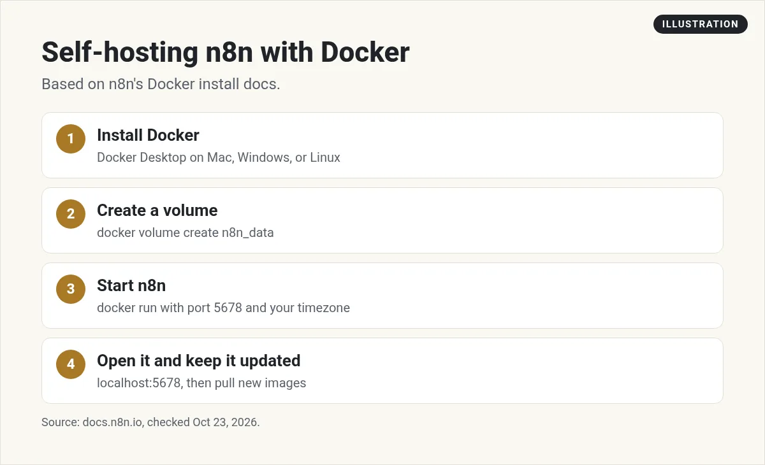Click the source note mentioning docs.n8n.io
765x465 pixels.
pos(150,422)
